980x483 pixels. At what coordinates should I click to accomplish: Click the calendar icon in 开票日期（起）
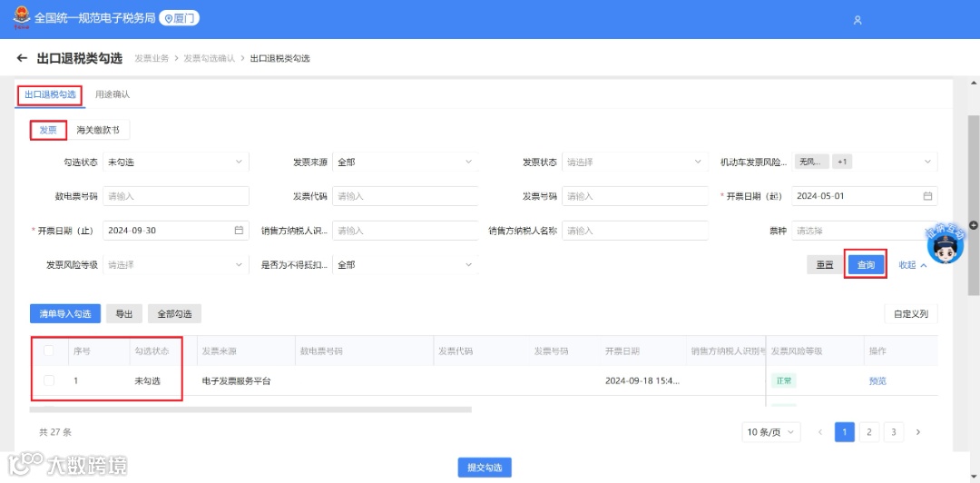click(x=927, y=196)
